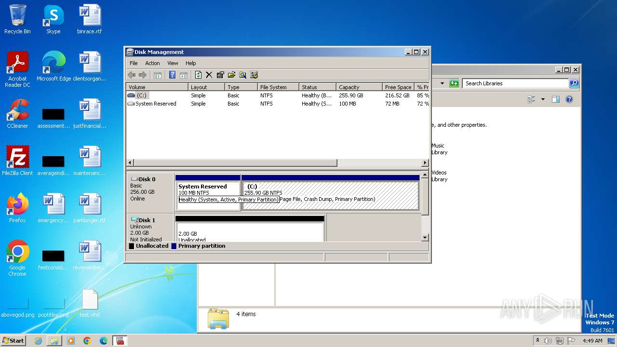The image size is (617, 347).
Task: Click the horizontal scrollbar right arrow in volume list
Action: pos(425,163)
